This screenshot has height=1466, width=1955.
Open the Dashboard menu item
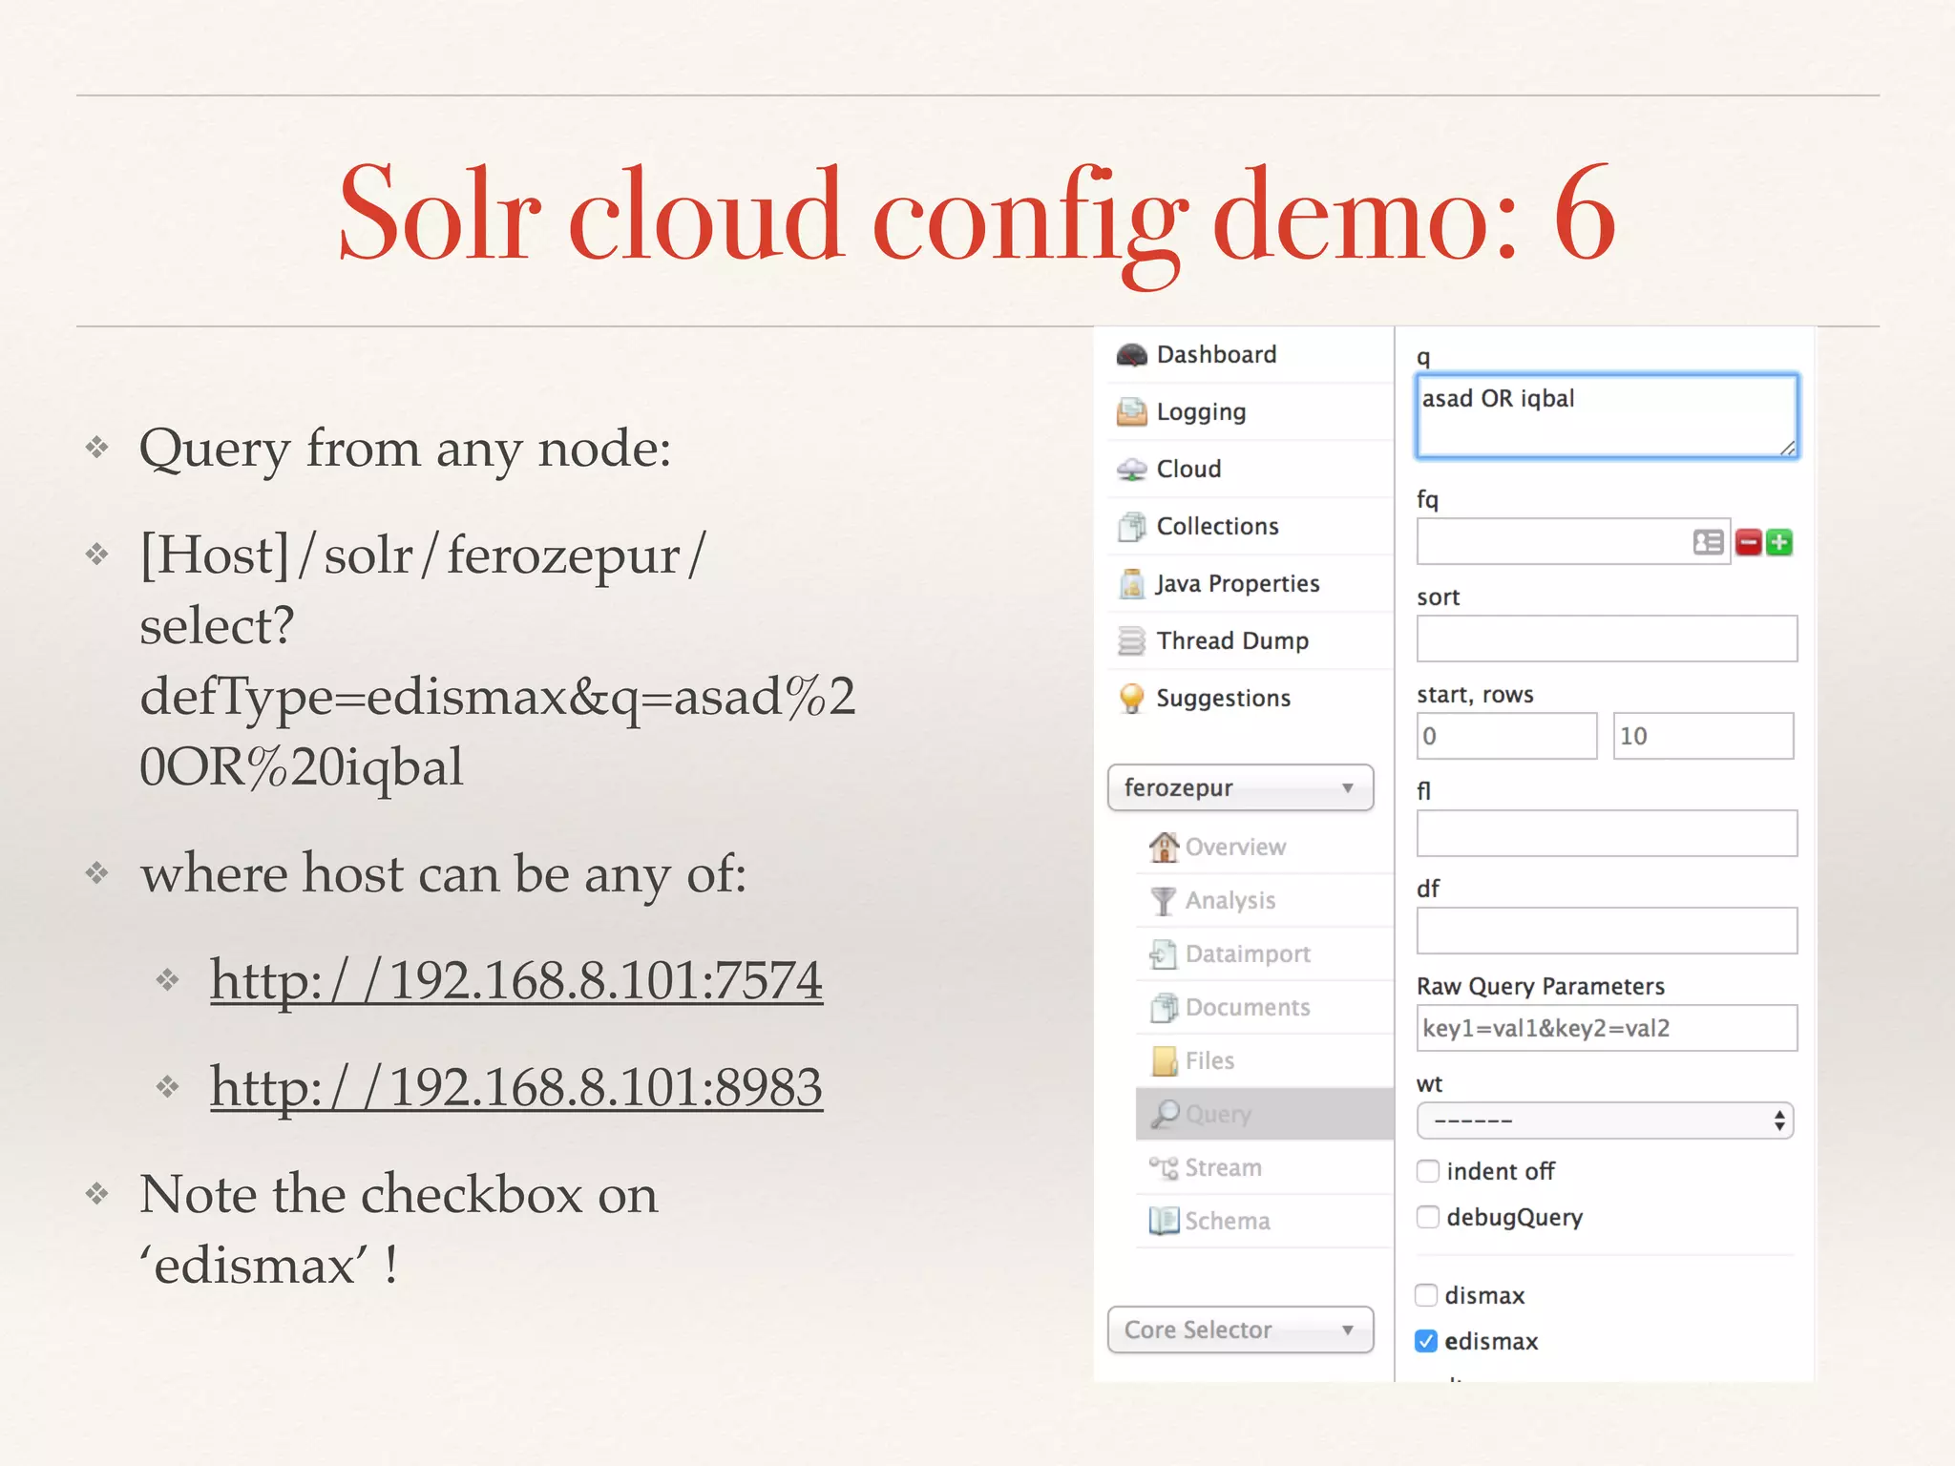pyautogui.click(x=1251, y=355)
